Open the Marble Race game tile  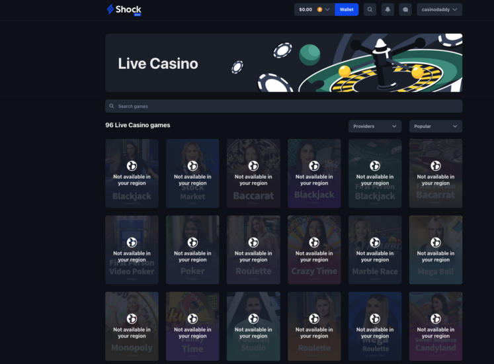coord(375,250)
